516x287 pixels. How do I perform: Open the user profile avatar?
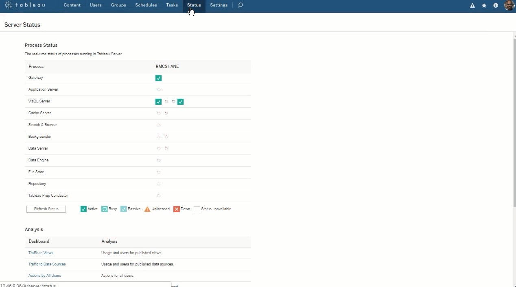point(509,5)
